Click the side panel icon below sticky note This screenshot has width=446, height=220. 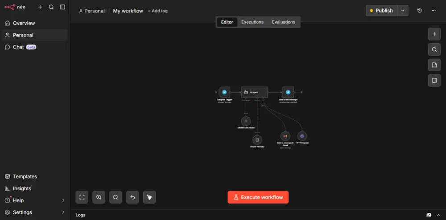[434, 80]
